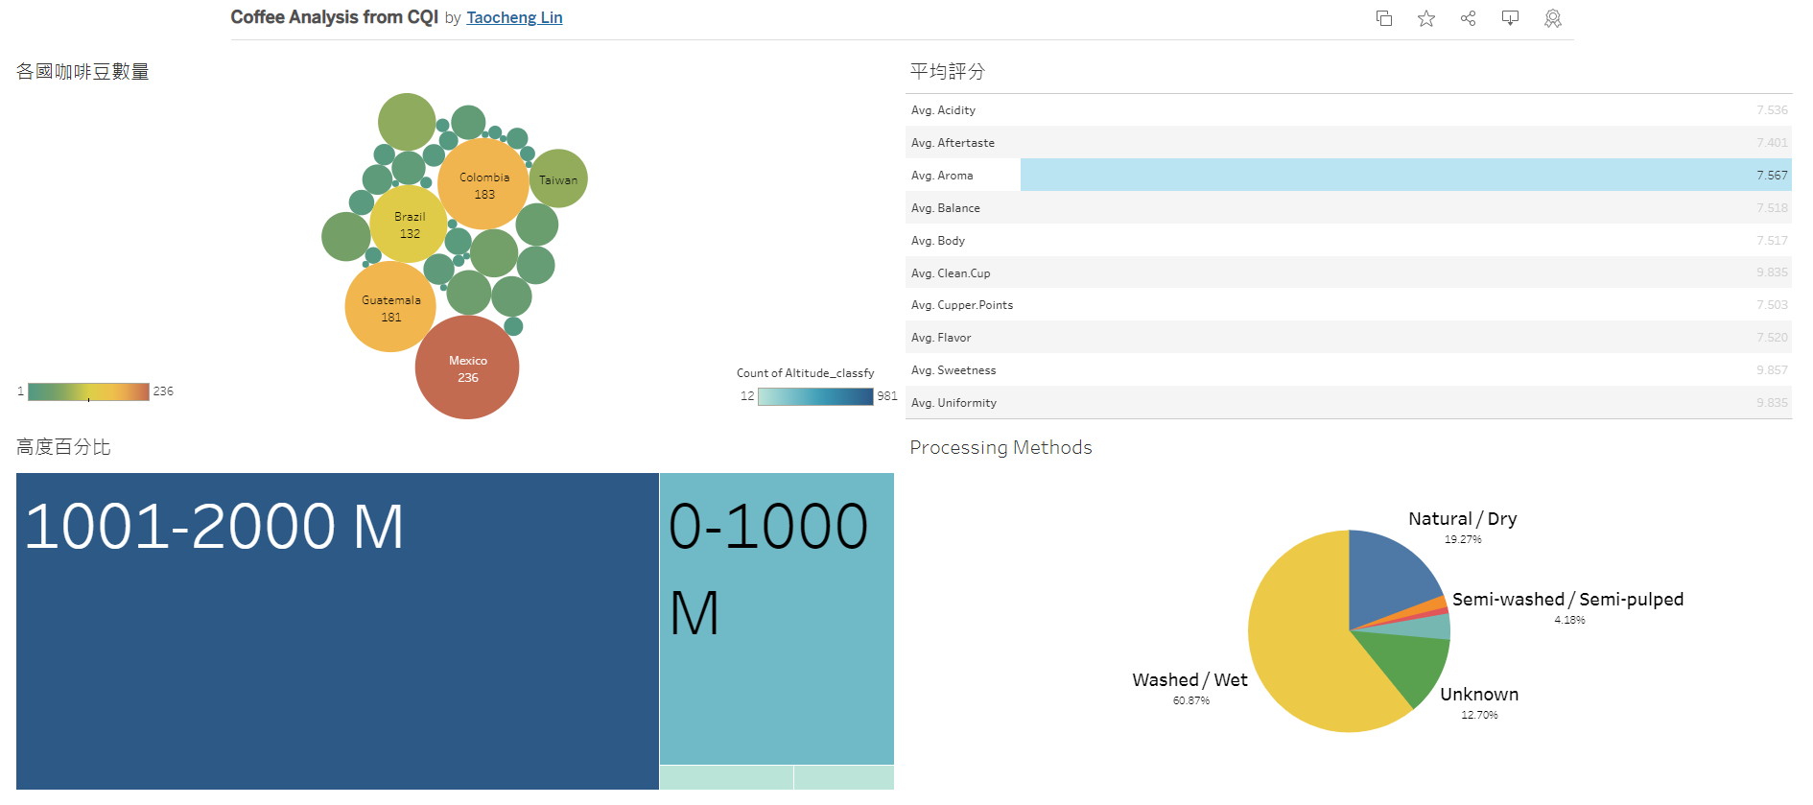
Task: Select the Mexico 236 bubble
Action: point(467,367)
